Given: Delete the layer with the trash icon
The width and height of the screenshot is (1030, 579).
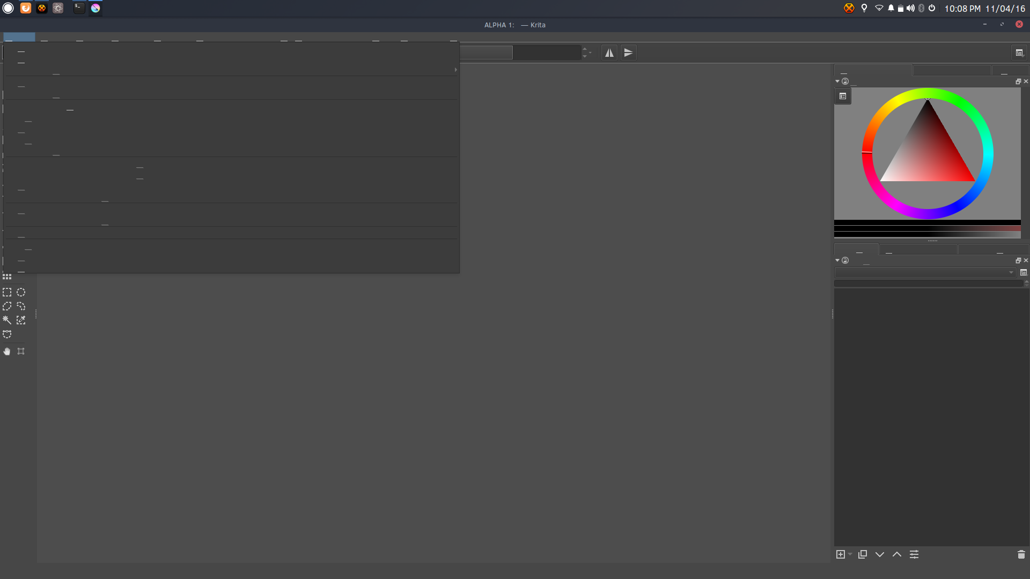Looking at the screenshot, I should pos(1021,554).
